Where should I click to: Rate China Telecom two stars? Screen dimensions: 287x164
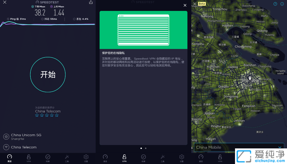42,115
